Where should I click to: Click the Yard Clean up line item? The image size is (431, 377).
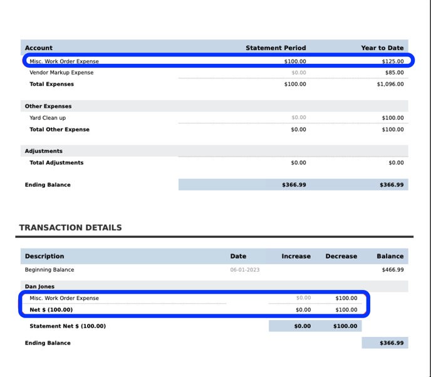point(48,118)
